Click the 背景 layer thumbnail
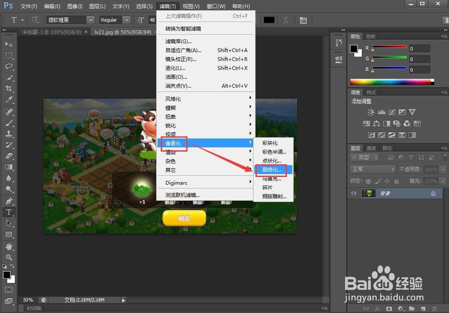The width and height of the screenshot is (449, 313). [369, 193]
